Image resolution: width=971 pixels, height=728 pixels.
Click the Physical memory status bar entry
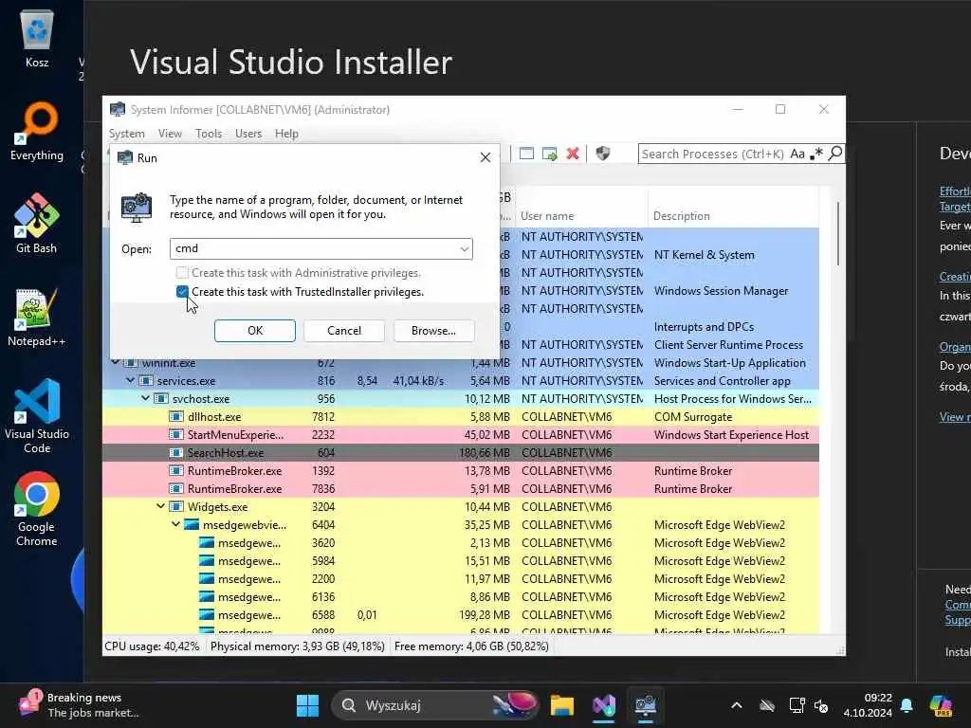click(297, 646)
